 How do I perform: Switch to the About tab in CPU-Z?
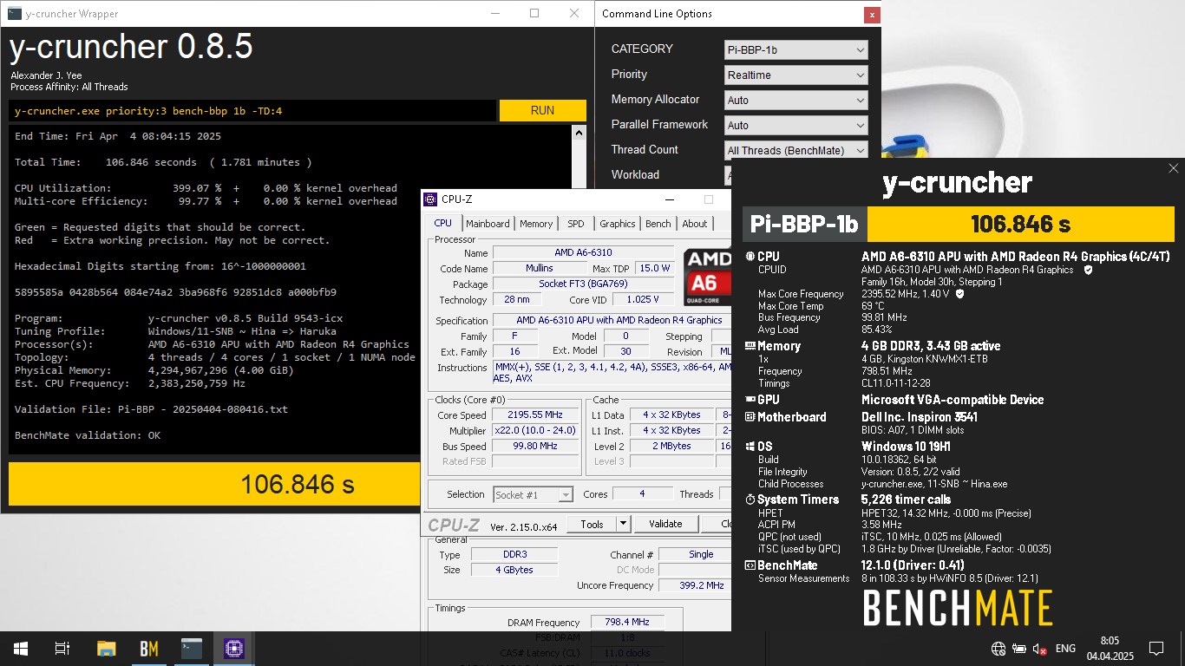(x=694, y=224)
